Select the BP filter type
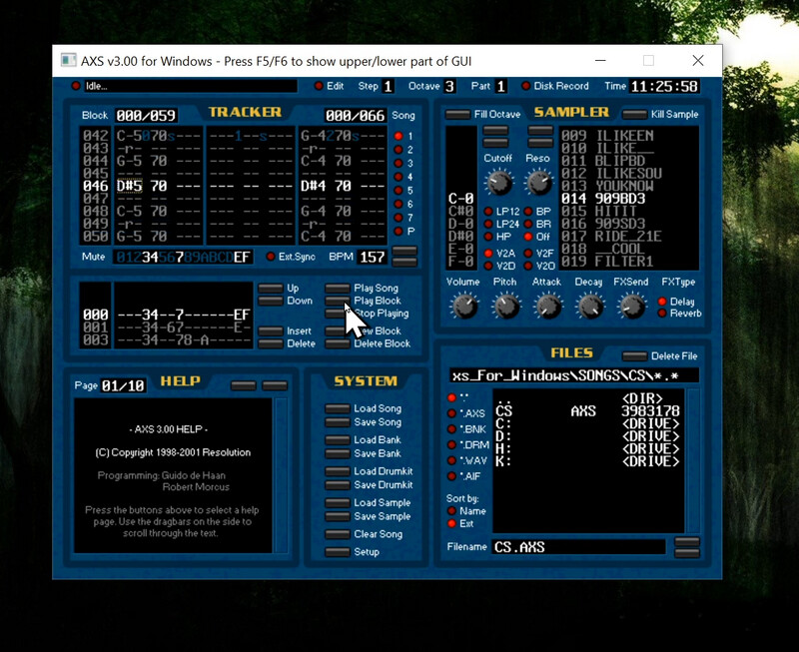 coord(528,212)
